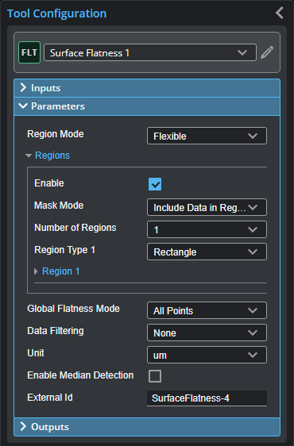Click the Tool Configuration title
294x446 pixels.
click(56, 13)
